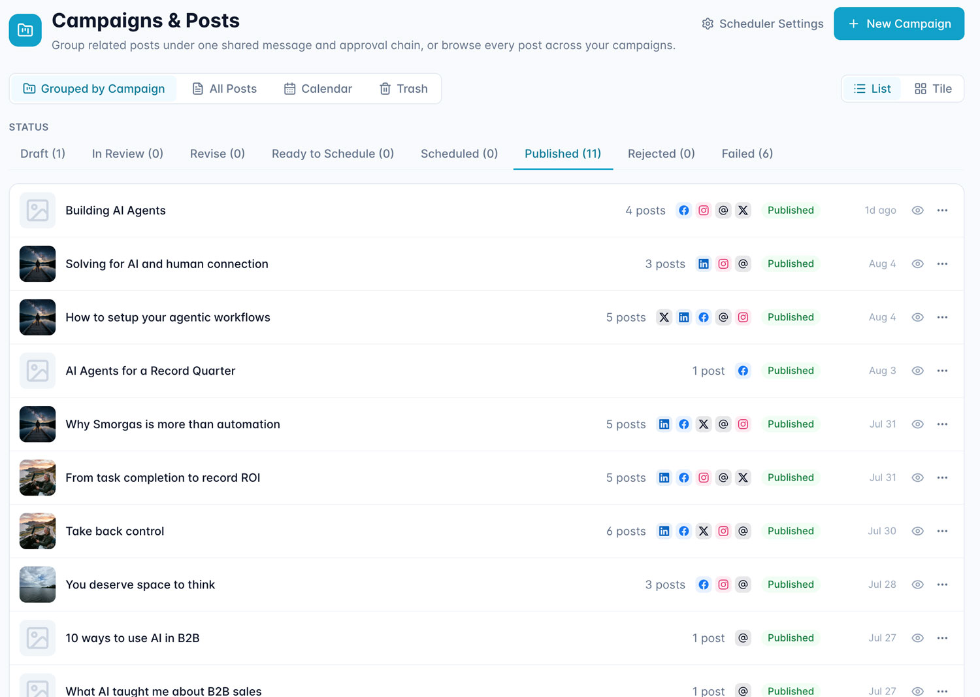Click X icon in From task completion row
980x697 pixels.
pos(743,478)
